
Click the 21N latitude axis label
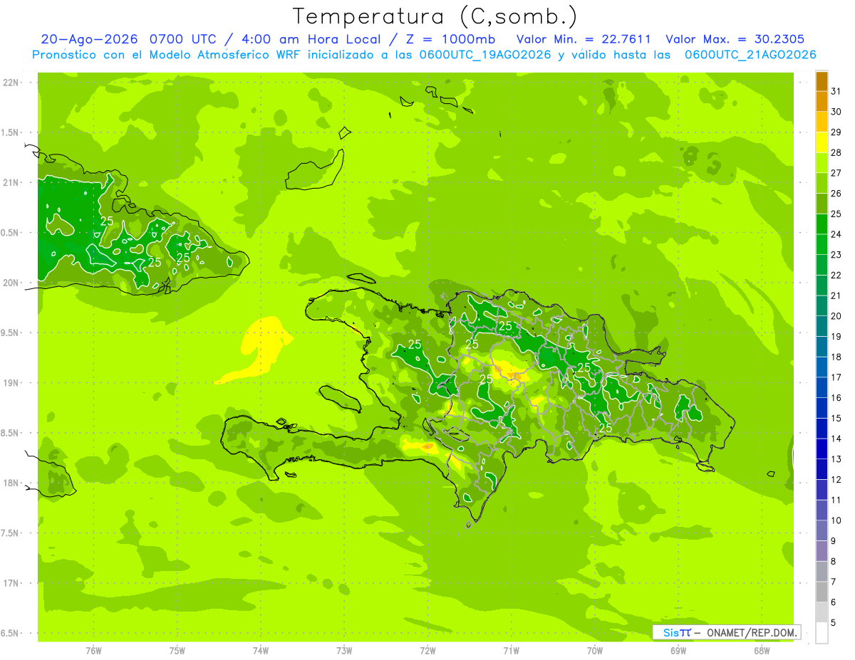(x=11, y=182)
